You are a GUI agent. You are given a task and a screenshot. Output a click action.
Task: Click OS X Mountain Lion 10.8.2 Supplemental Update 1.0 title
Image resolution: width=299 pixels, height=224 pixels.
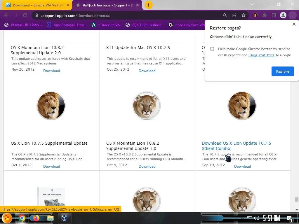point(133,146)
